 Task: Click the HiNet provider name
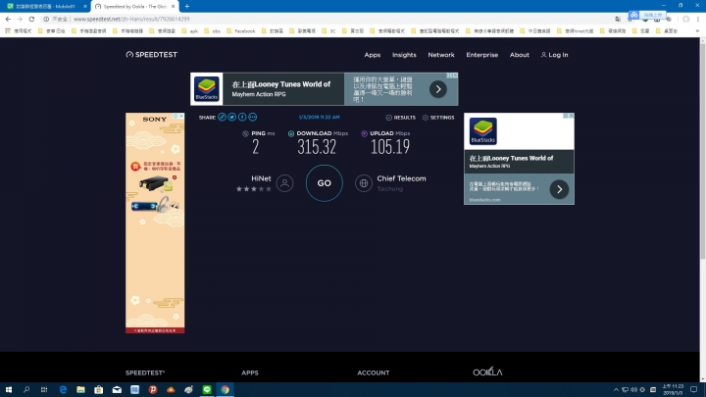(261, 178)
